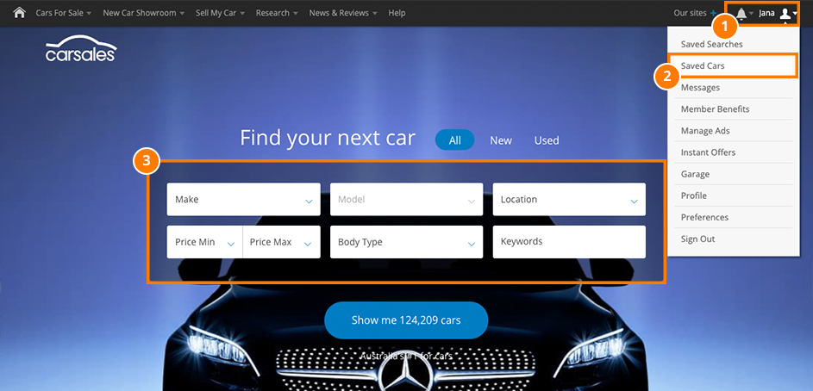
Task: Open the notifications bell icon
Action: tap(741, 14)
